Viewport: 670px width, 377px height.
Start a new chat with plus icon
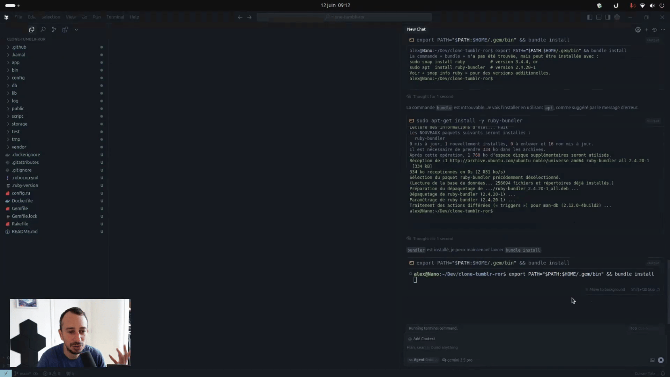[x=646, y=30]
